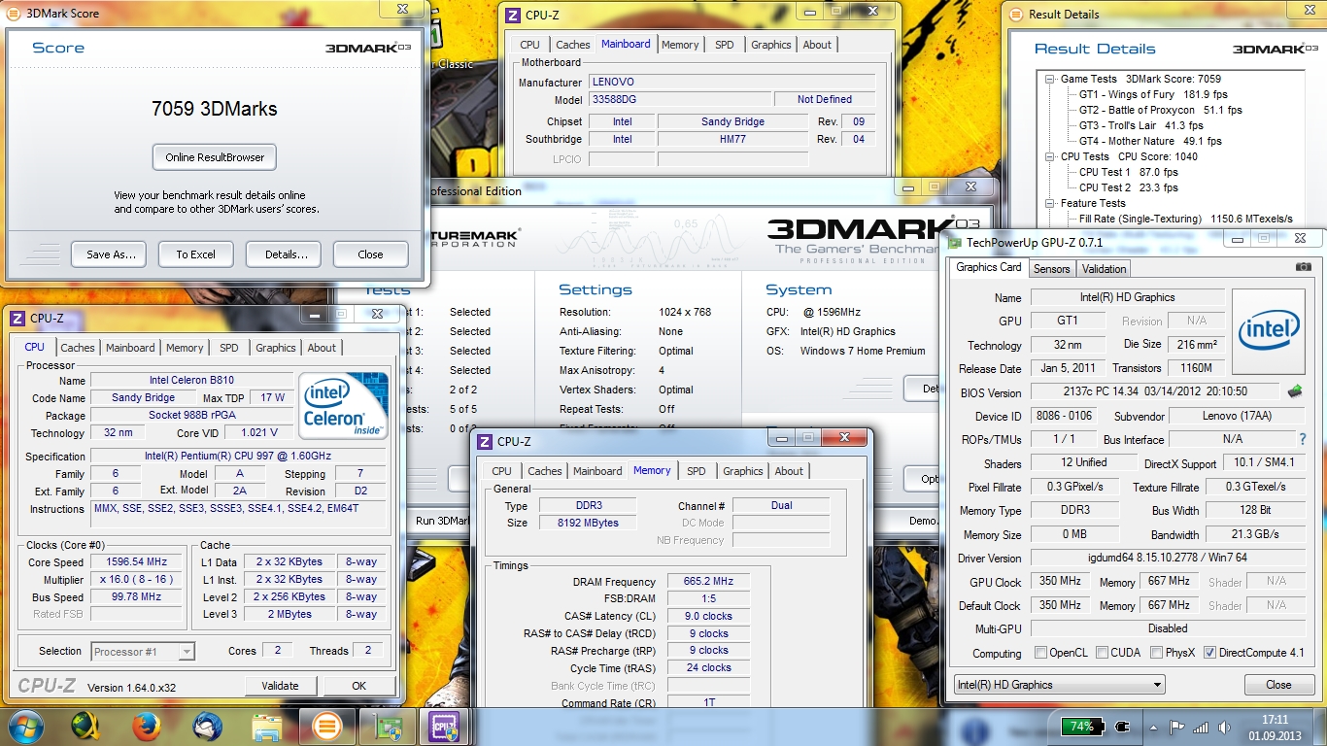Open the Windows Start orb
Image resolution: width=1327 pixels, height=746 pixels.
pos(26,726)
